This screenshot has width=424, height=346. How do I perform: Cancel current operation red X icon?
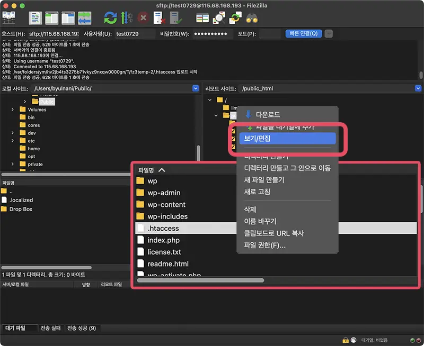143,18
